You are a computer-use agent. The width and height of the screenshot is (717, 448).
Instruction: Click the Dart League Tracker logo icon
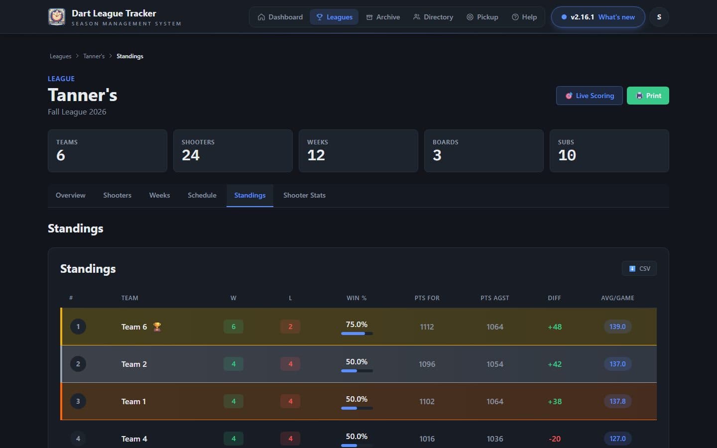tap(57, 17)
